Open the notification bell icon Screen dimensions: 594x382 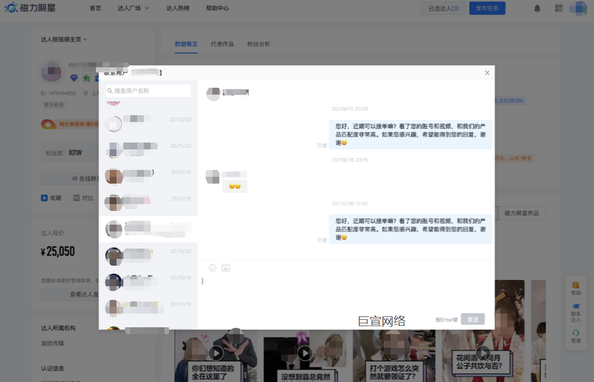click(536, 8)
